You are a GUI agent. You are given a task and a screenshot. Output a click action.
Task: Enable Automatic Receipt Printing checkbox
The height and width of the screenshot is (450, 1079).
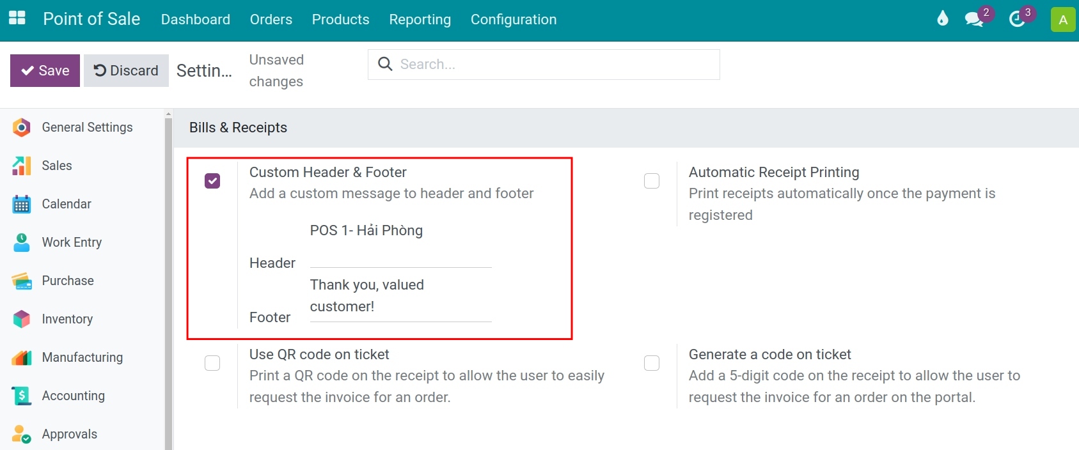point(652,181)
